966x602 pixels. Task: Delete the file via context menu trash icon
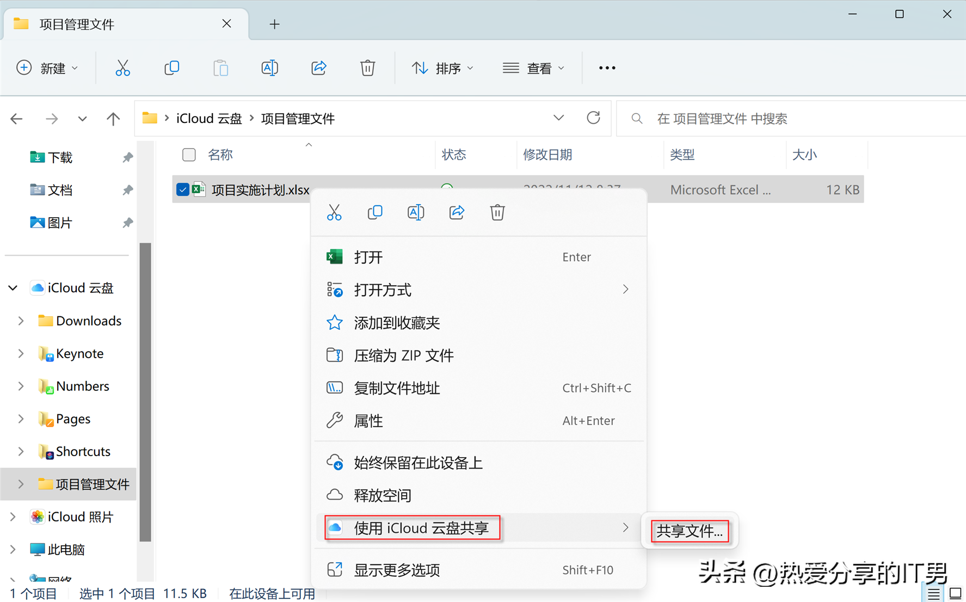click(x=497, y=212)
